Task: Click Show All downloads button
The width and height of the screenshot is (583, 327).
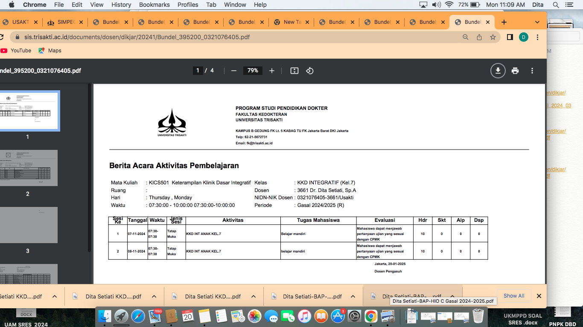Action: pyautogui.click(x=514, y=296)
